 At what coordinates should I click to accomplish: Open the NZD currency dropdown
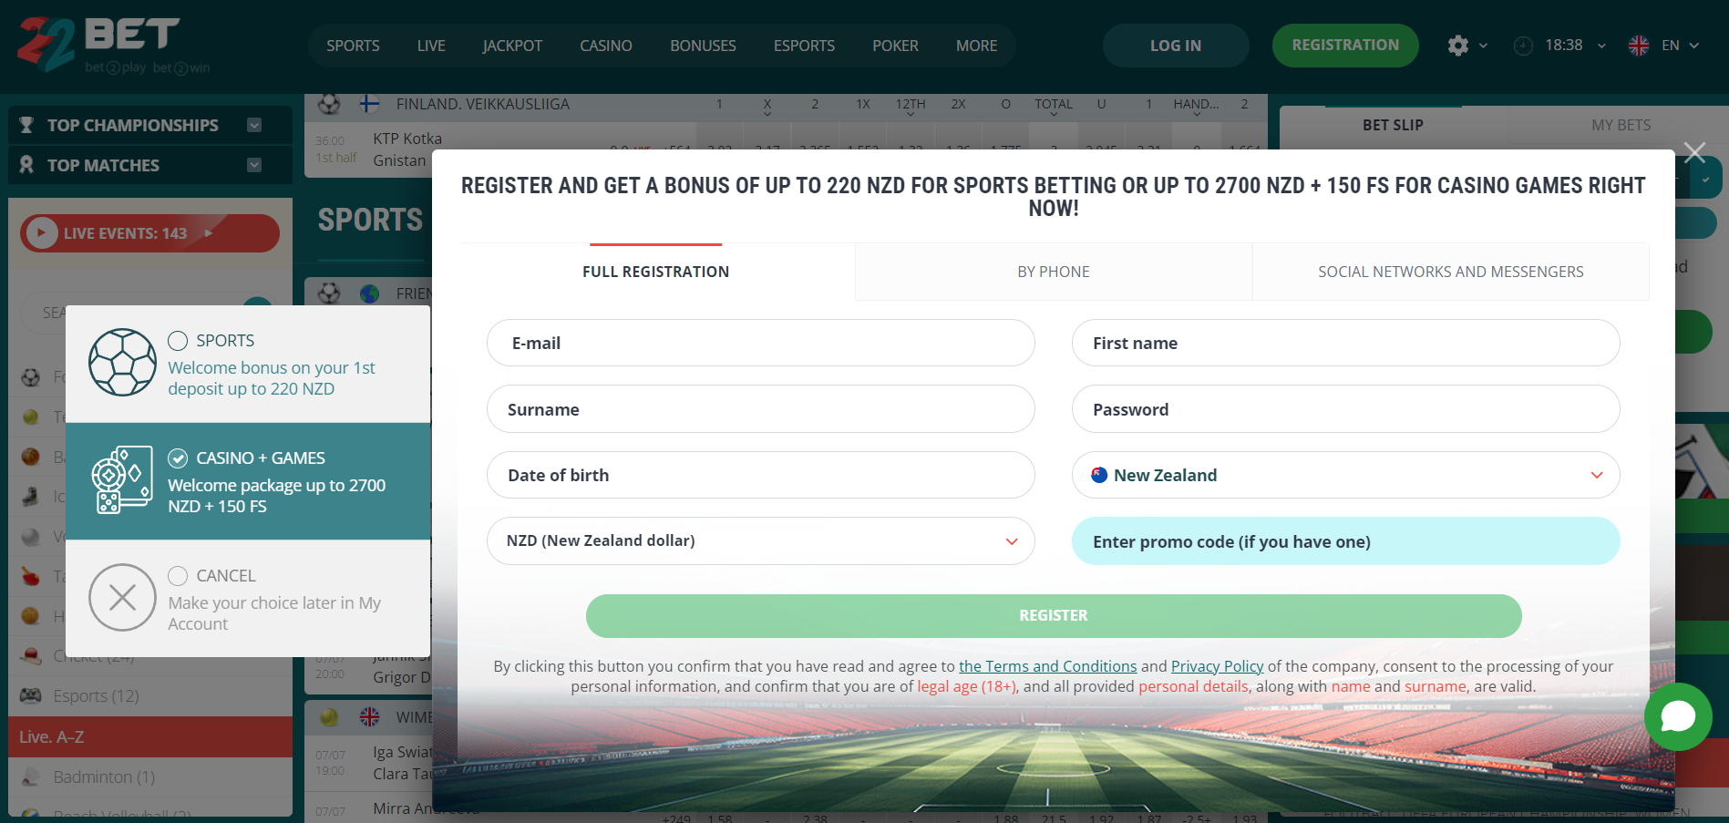(x=760, y=540)
